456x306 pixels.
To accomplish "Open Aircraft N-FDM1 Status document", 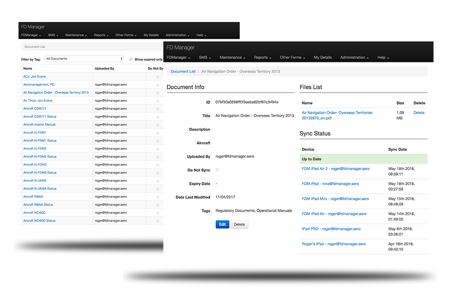I will click(x=40, y=141).
